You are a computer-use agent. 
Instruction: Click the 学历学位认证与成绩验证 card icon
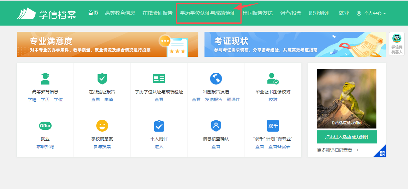pos(159,79)
